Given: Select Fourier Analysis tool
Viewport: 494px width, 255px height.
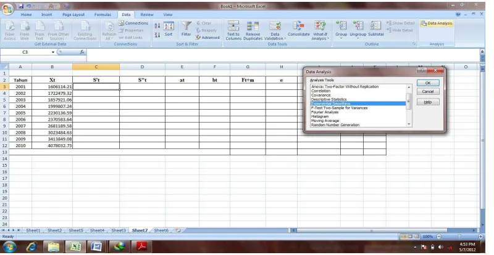Looking at the screenshot, I should 325,112.
